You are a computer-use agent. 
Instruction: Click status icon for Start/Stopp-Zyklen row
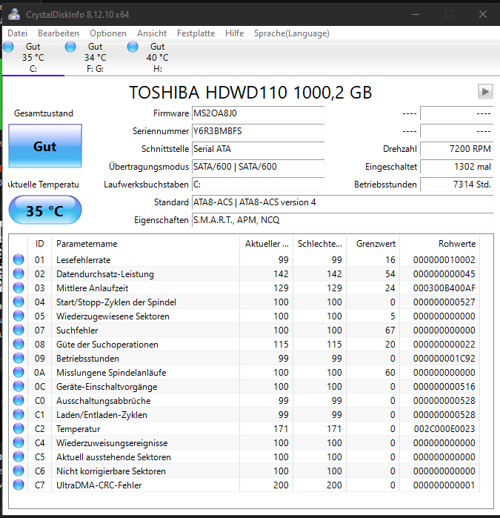click(x=19, y=302)
